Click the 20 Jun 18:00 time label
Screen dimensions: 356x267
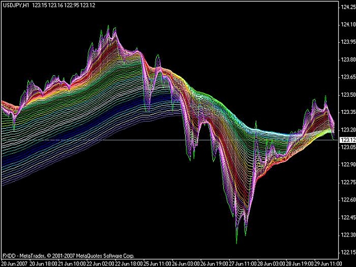[43, 264]
